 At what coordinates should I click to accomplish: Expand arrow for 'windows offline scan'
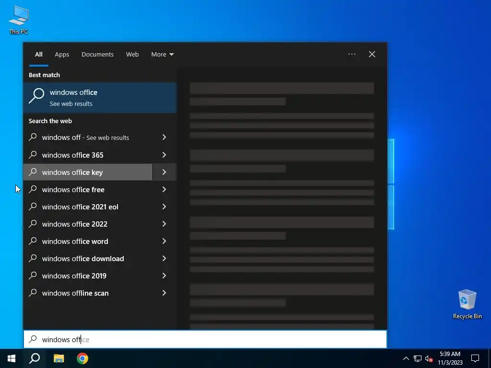pyautogui.click(x=164, y=293)
